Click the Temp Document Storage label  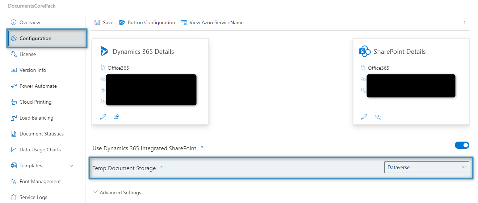(x=124, y=168)
